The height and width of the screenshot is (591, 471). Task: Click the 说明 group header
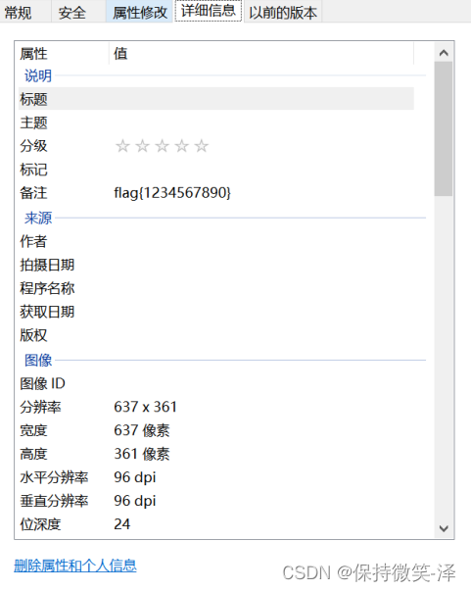pos(38,75)
